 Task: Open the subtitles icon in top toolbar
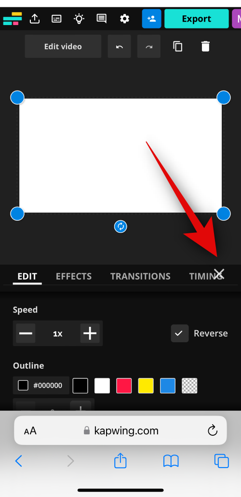coord(56,19)
